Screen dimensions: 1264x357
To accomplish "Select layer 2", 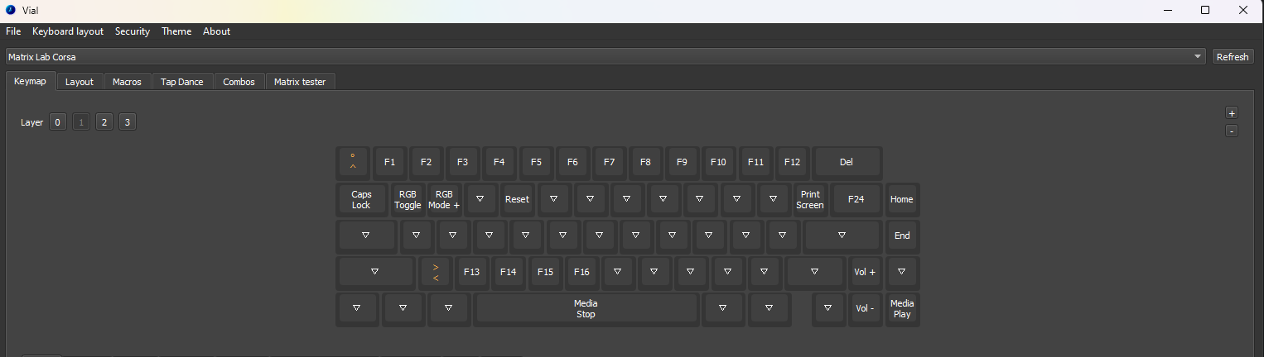I will point(104,122).
